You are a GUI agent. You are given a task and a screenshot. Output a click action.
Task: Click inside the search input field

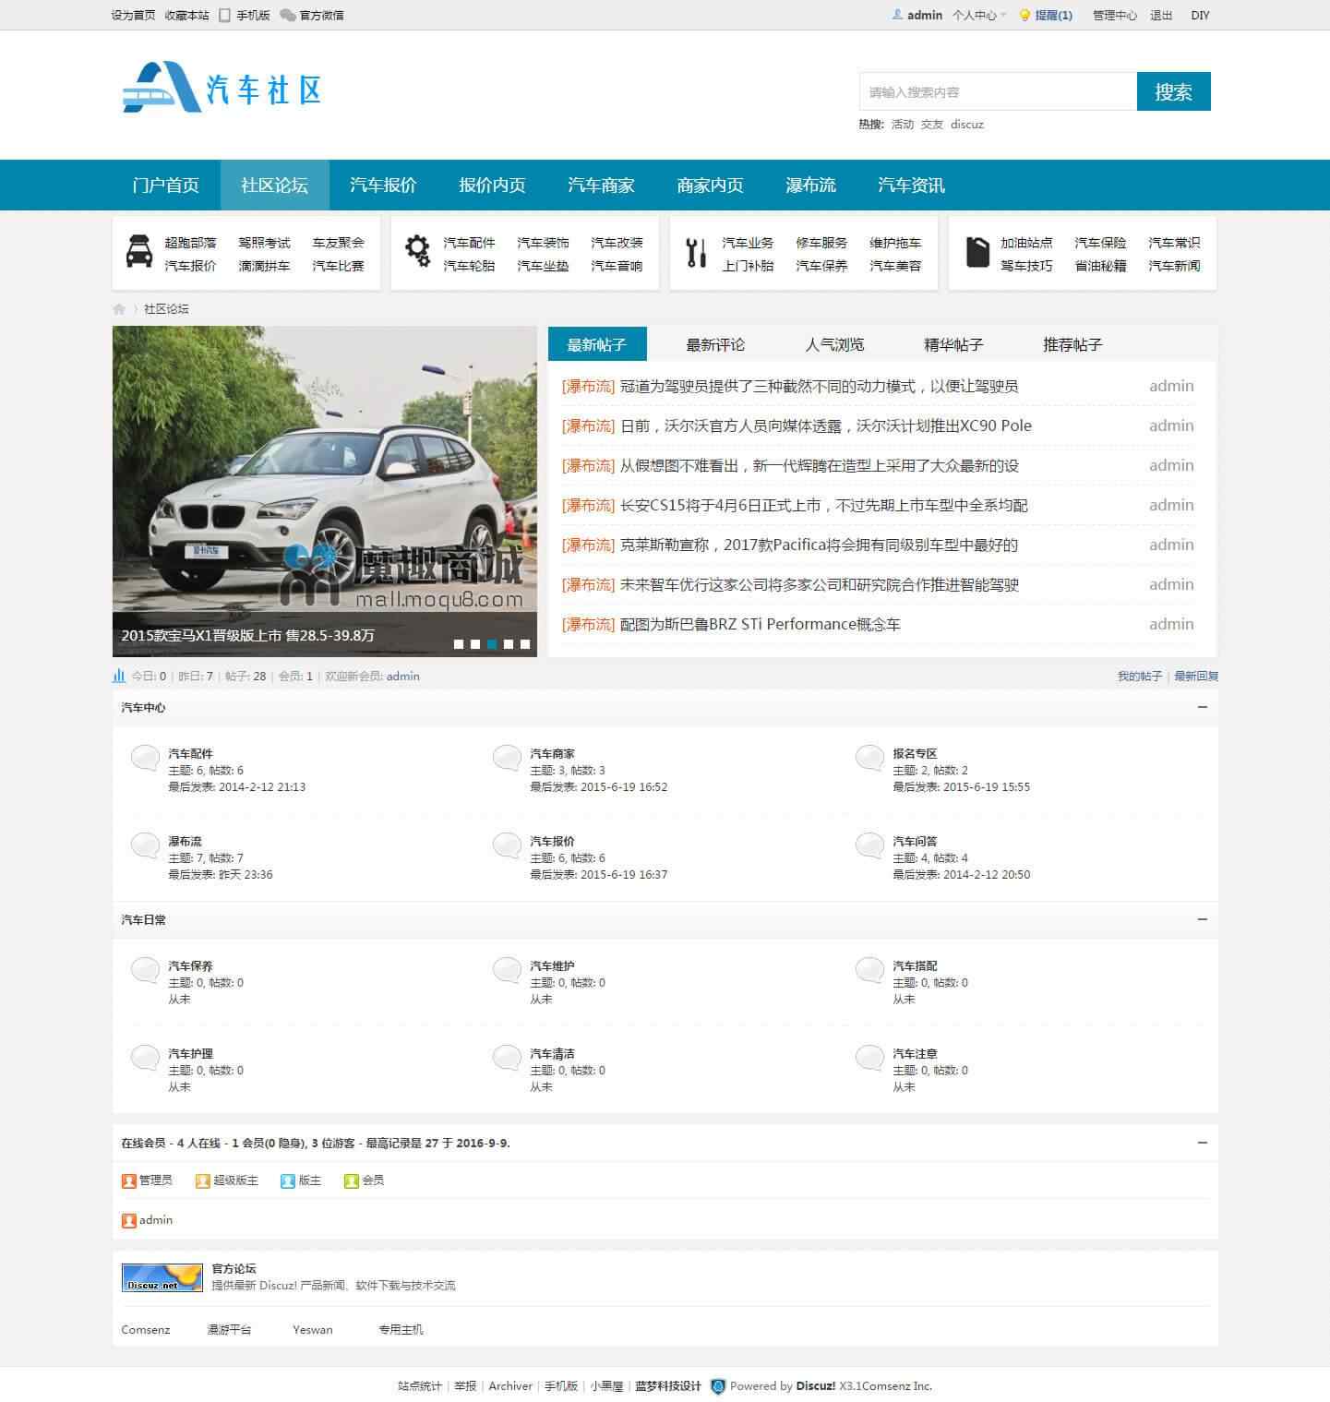click(998, 91)
